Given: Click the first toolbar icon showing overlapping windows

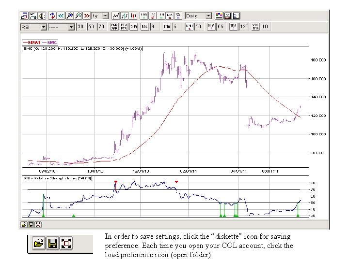Looking at the screenshot, I should (x=24, y=16).
